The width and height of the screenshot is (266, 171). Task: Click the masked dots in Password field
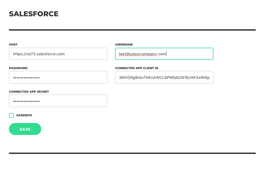pyautogui.click(x=26, y=78)
